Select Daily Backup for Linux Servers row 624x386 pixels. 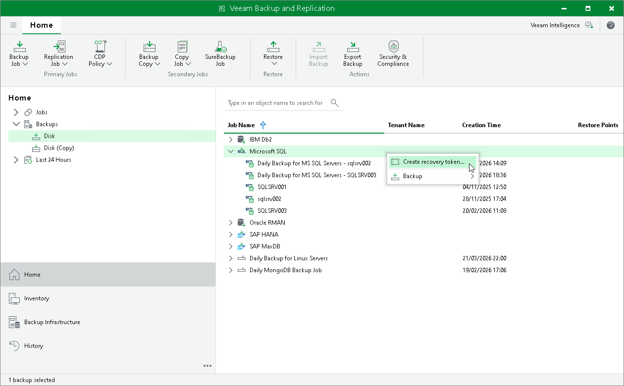pos(423,258)
